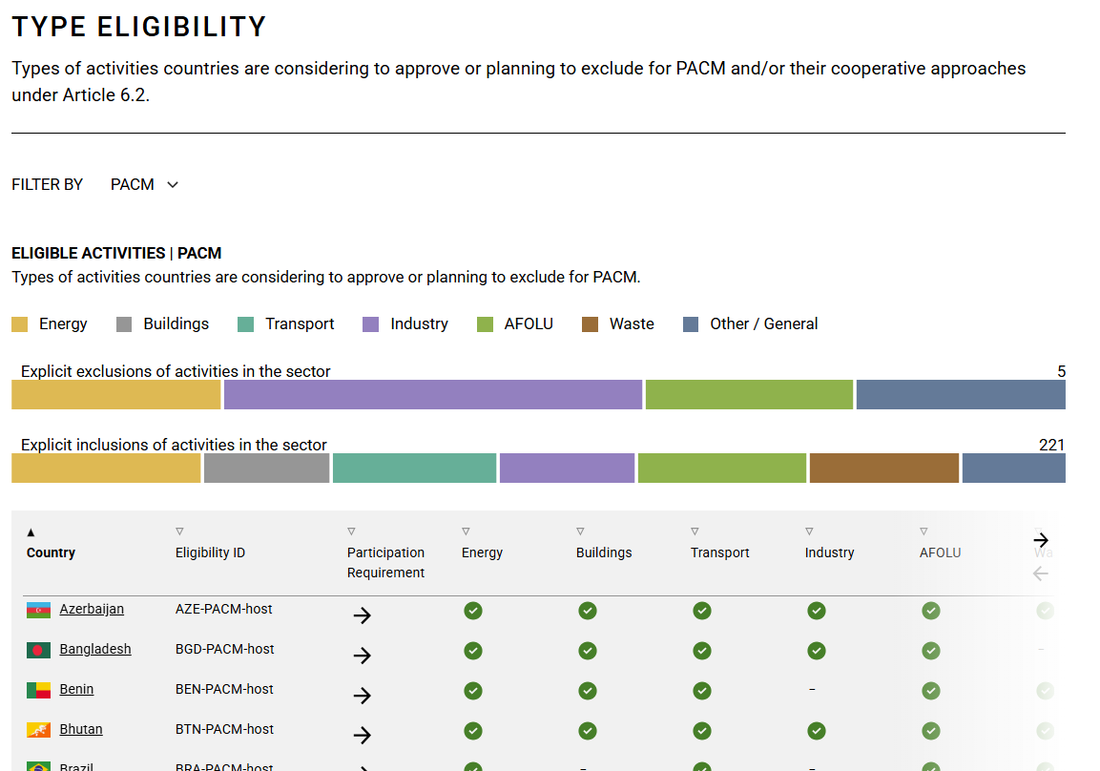Open the Bangladesh country link
The height and width of the screenshot is (771, 1100).
click(95, 649)
